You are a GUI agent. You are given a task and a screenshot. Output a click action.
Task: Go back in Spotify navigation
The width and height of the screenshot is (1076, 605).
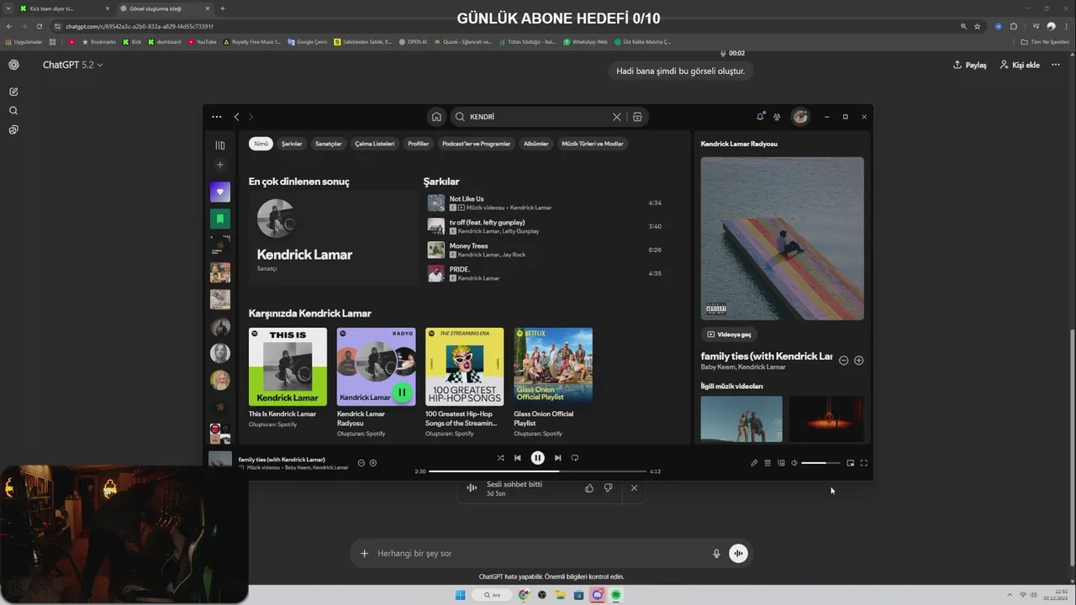click(236, 117)
